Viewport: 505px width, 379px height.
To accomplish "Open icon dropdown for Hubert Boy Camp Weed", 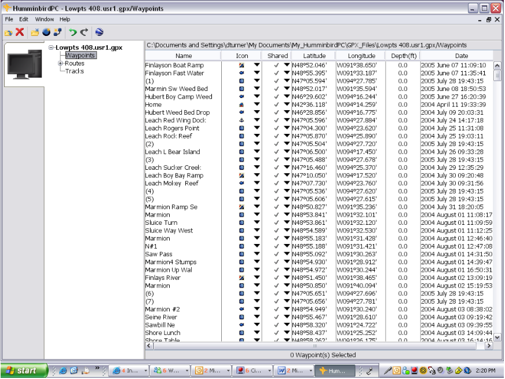I will (x=257, y=96).
